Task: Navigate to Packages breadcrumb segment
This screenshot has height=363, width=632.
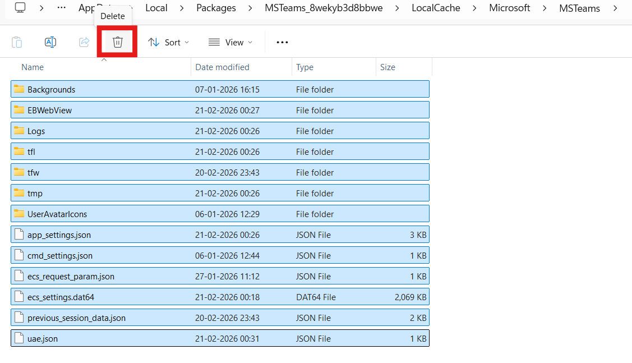Action: coord(216,8)
